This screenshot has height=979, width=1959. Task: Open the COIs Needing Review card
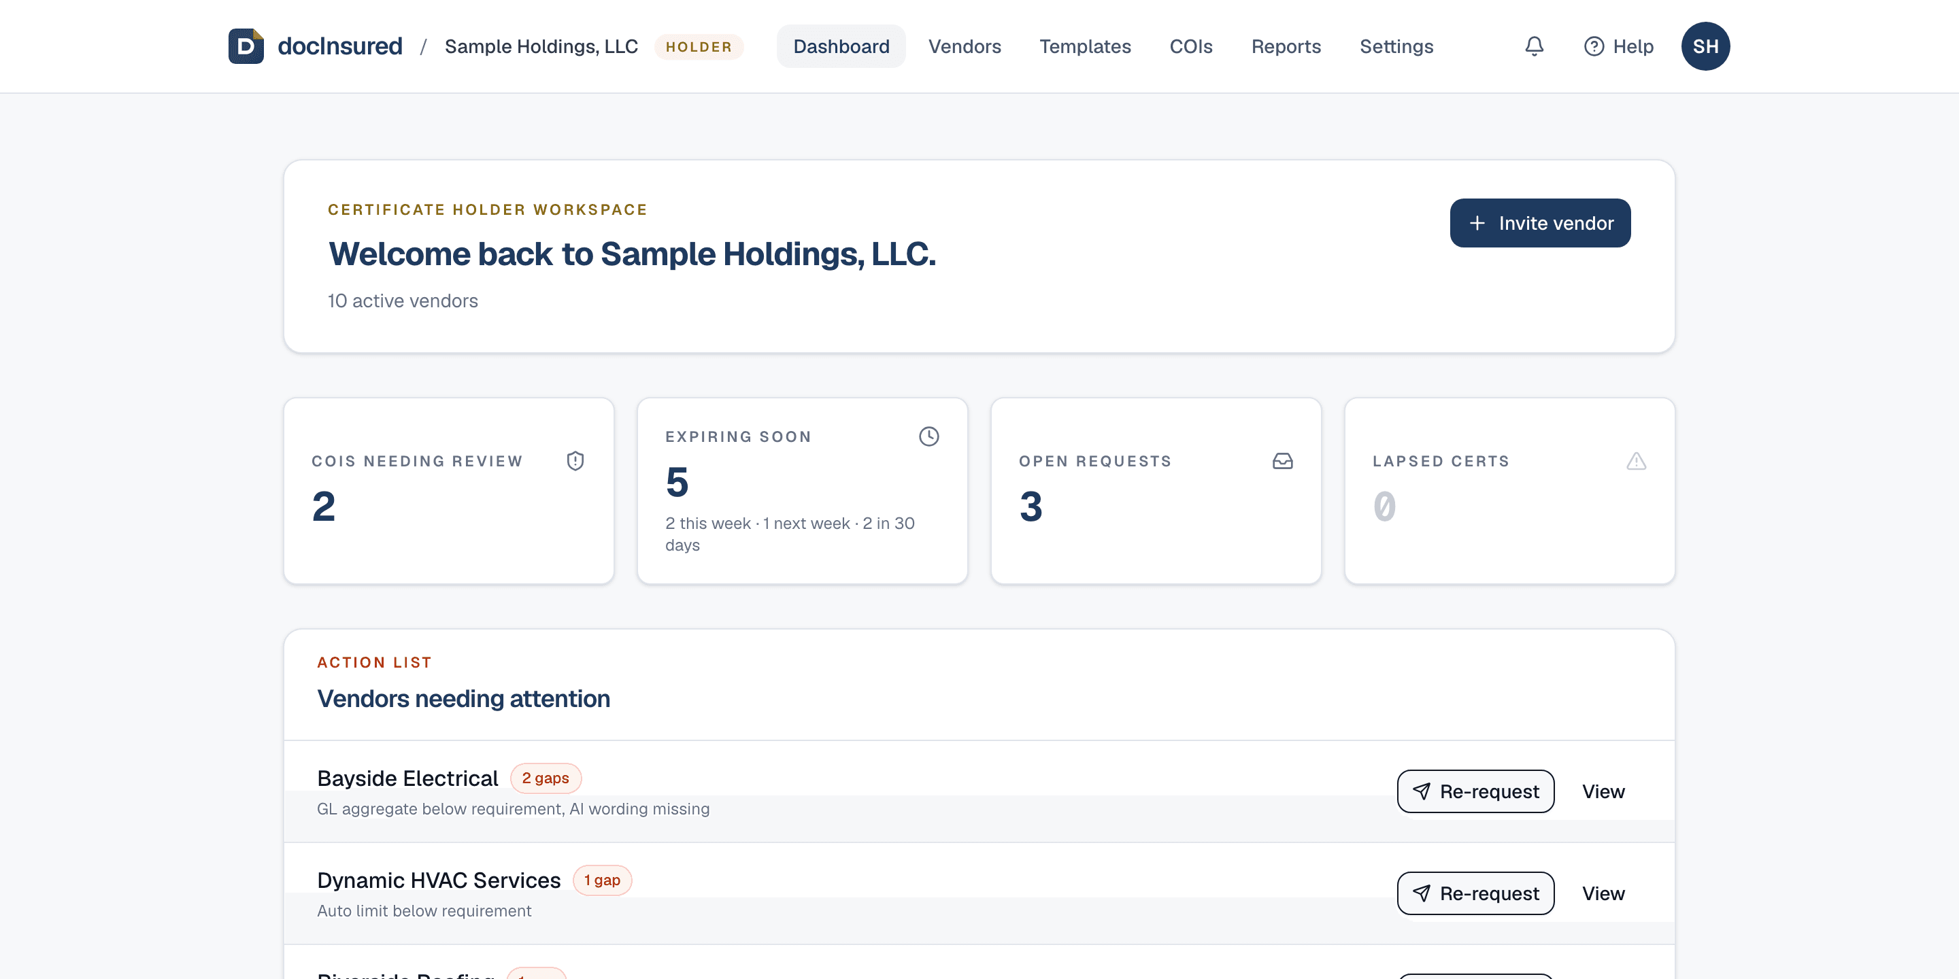449,491
